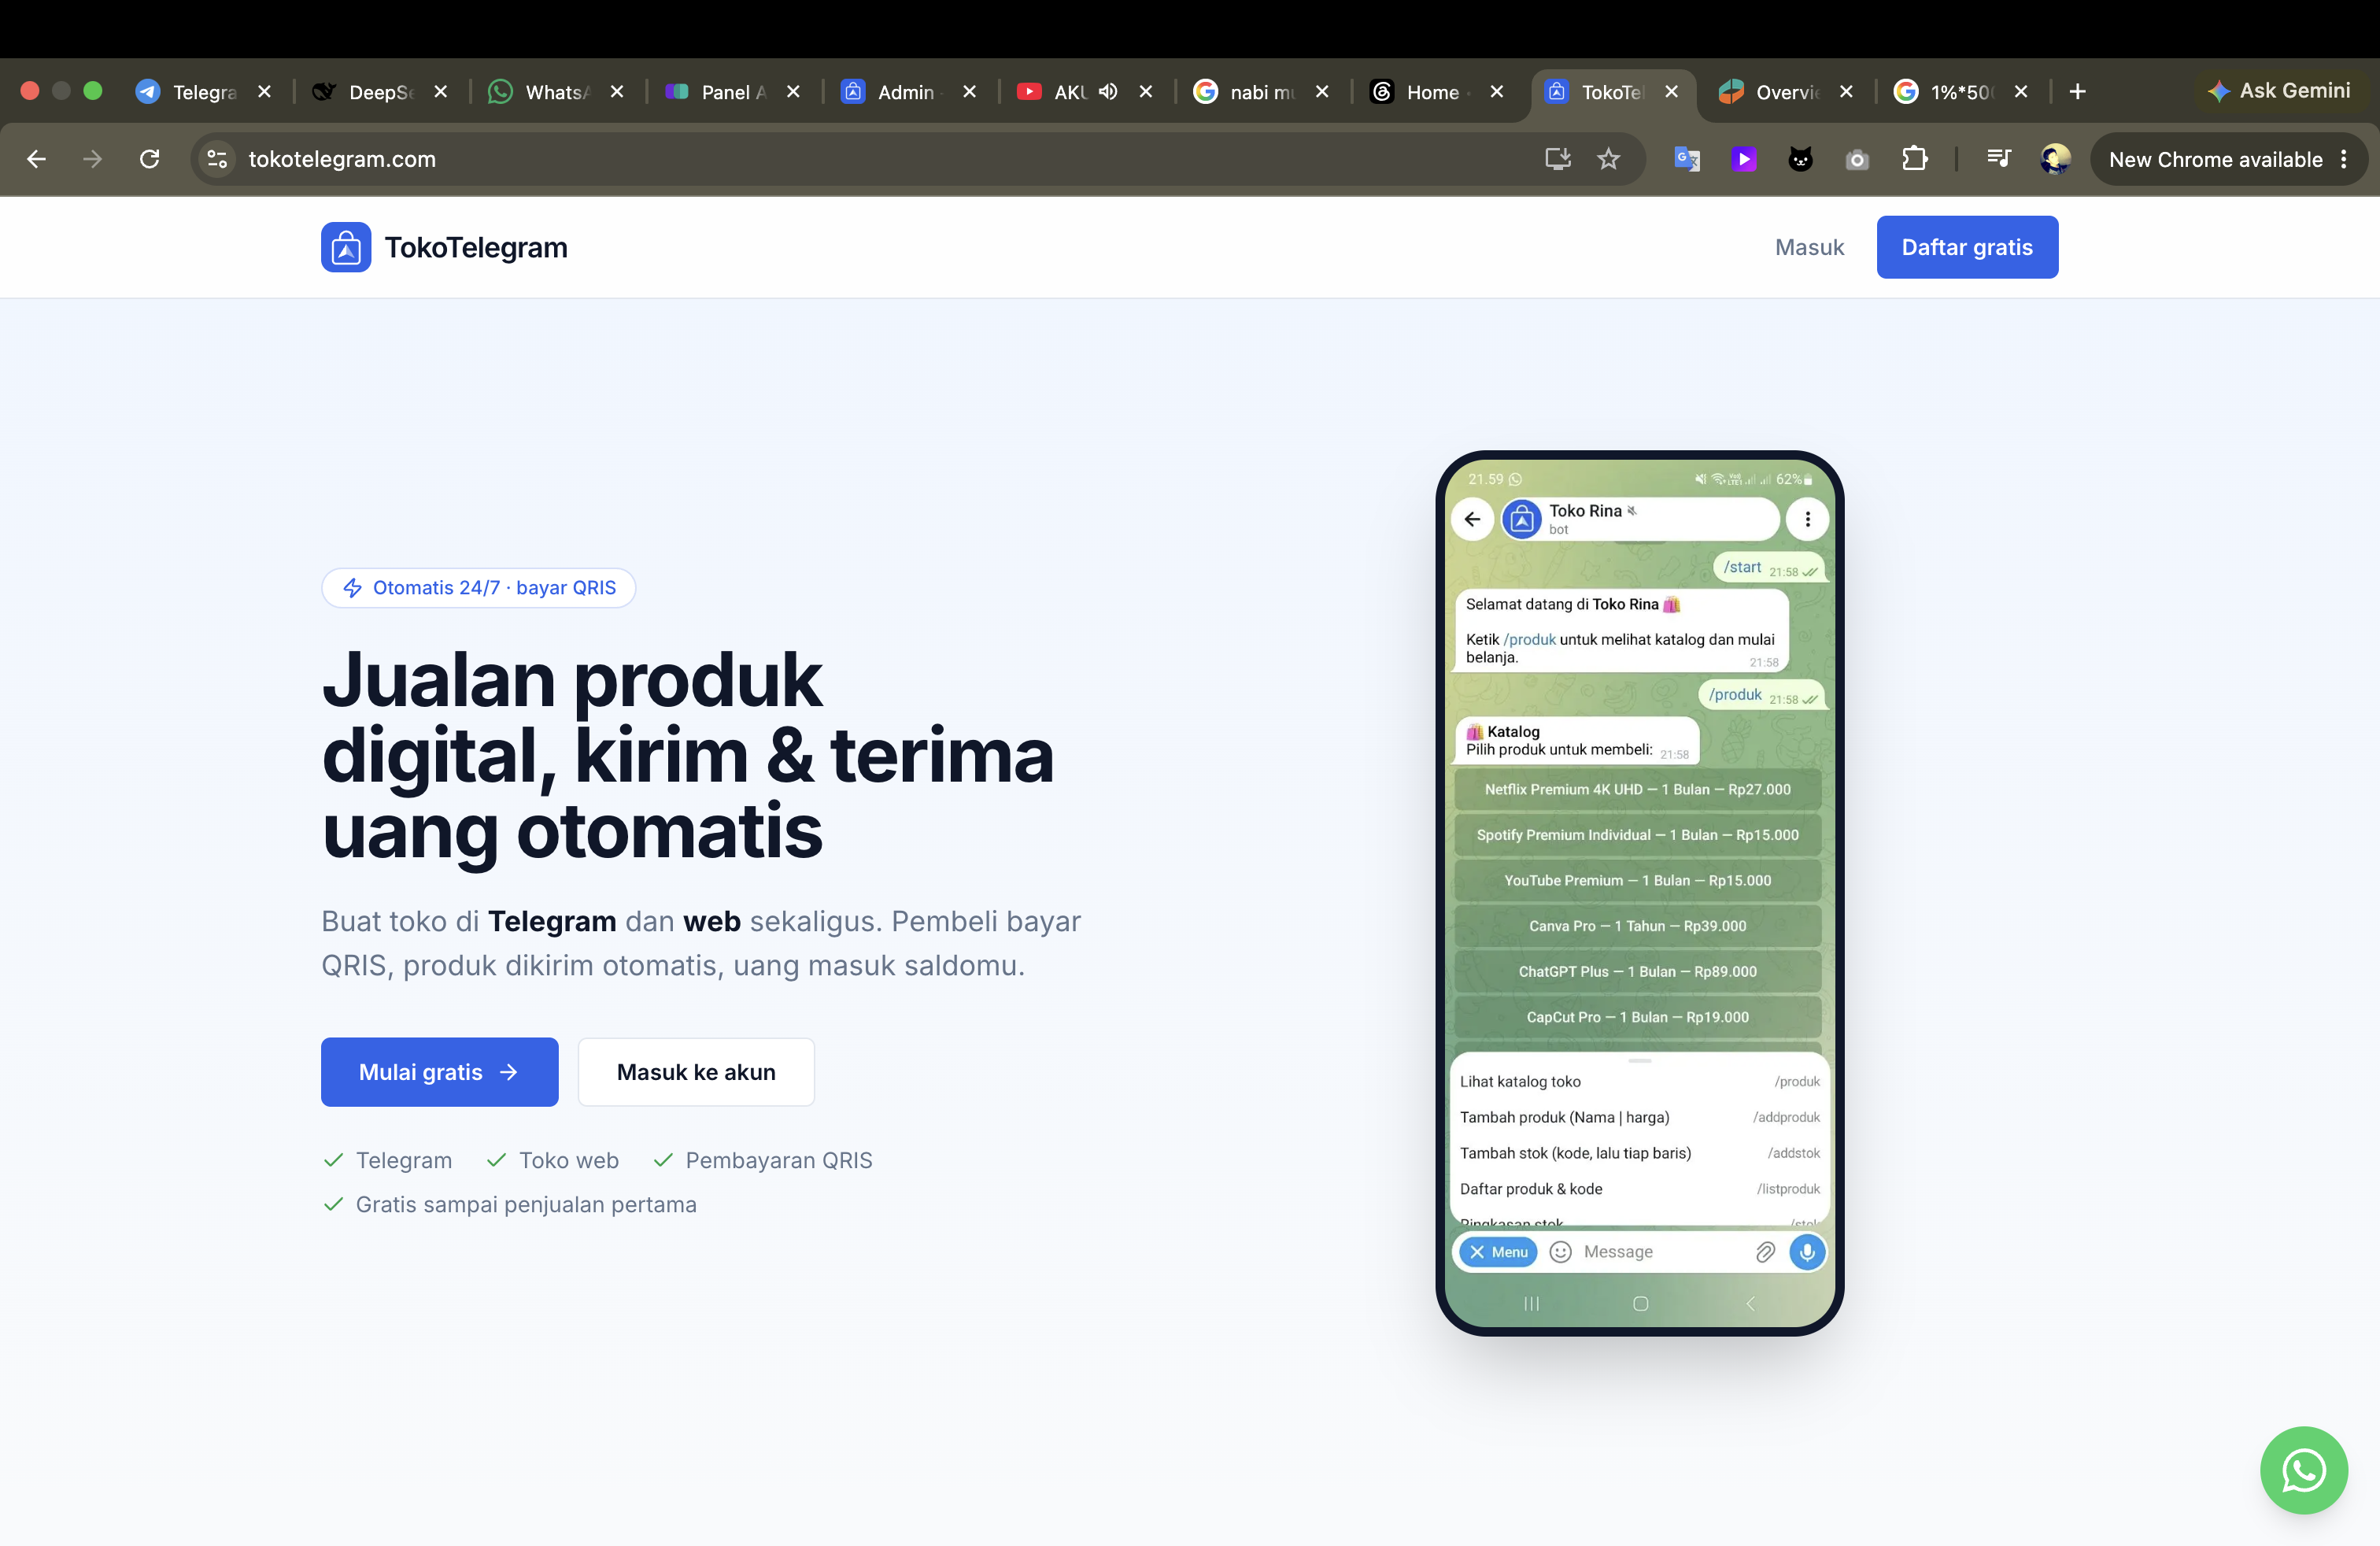Close the nabi Google search tab
The width and height of the screenshot is (2380, 1546).
click(1322, 92)
